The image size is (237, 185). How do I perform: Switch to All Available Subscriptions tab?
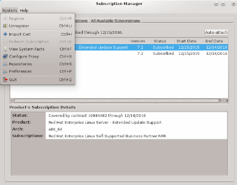(115, 21)
